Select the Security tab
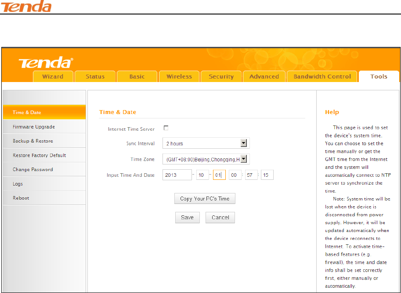401x293 pixels. tap(221, 76)
